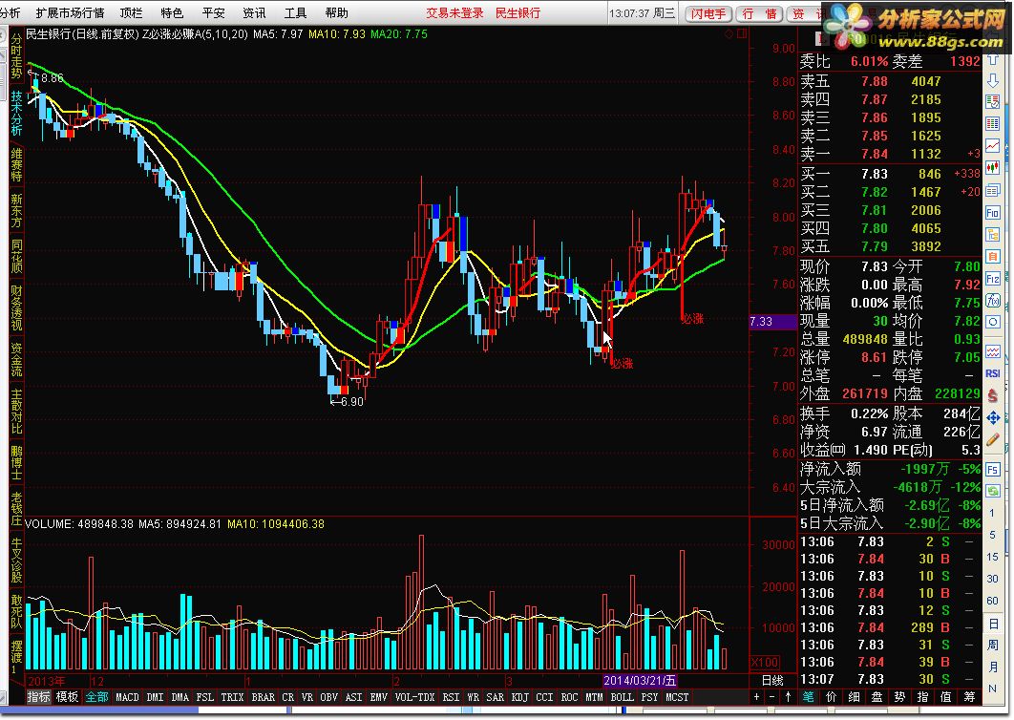Select the 1-minute period option
This screenshot has width=1014, height=720.
(x=992, y=513)
